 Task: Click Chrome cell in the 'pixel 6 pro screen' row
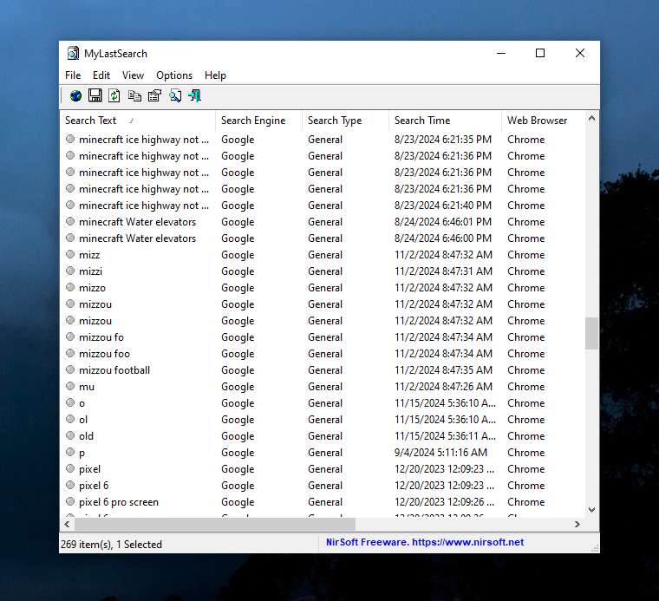[526, 502]
